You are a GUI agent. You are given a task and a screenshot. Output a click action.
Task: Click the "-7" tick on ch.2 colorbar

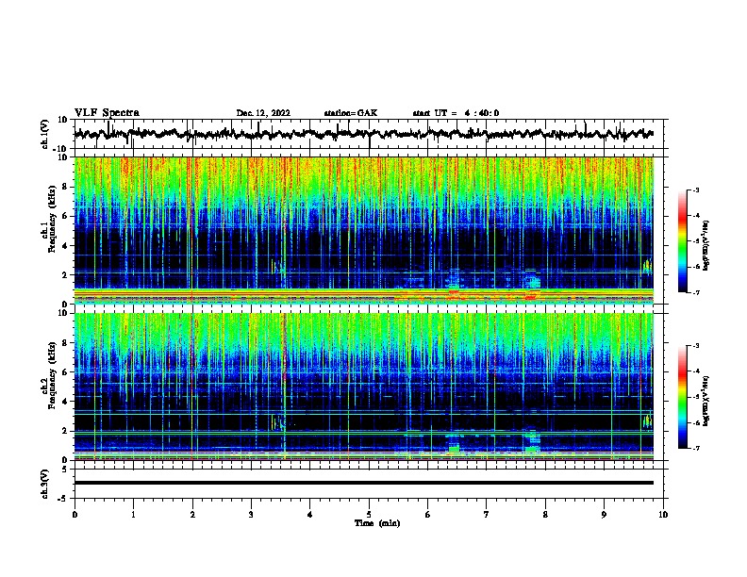pos(695,448)
